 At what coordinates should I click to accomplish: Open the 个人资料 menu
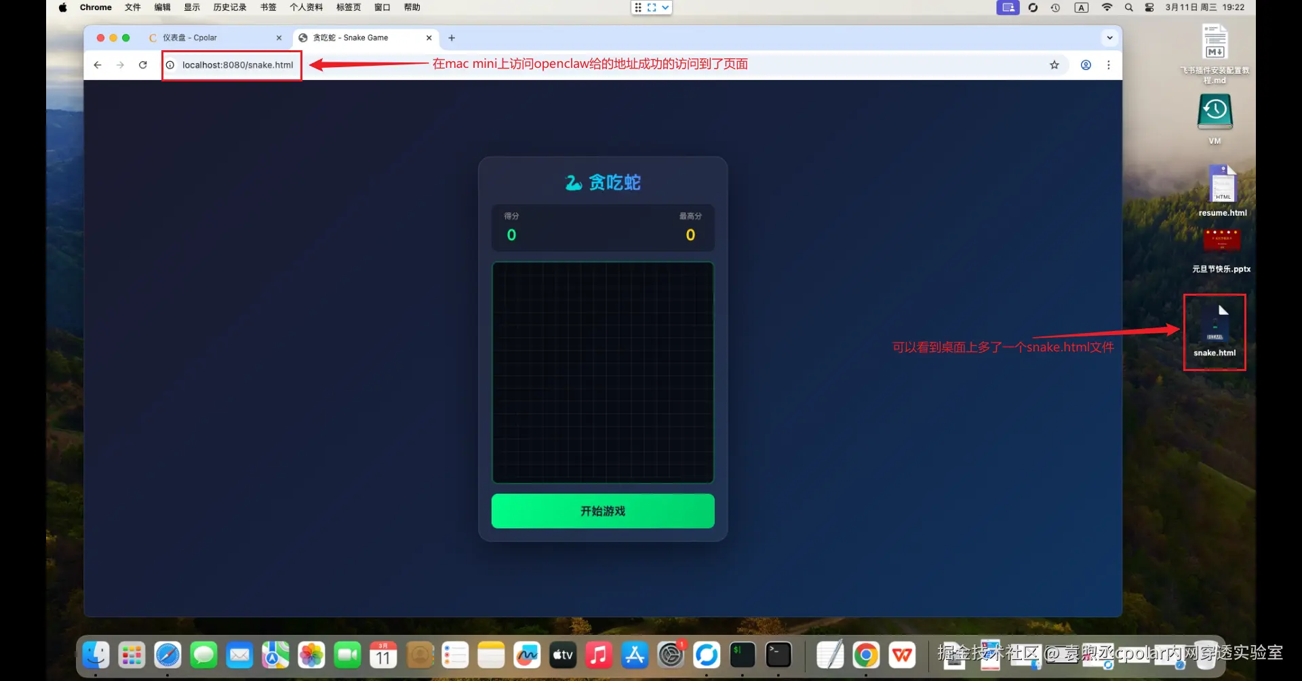[307, 7]
